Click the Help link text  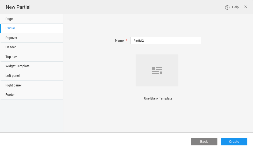pyautogui.click(x=235, y=7)
